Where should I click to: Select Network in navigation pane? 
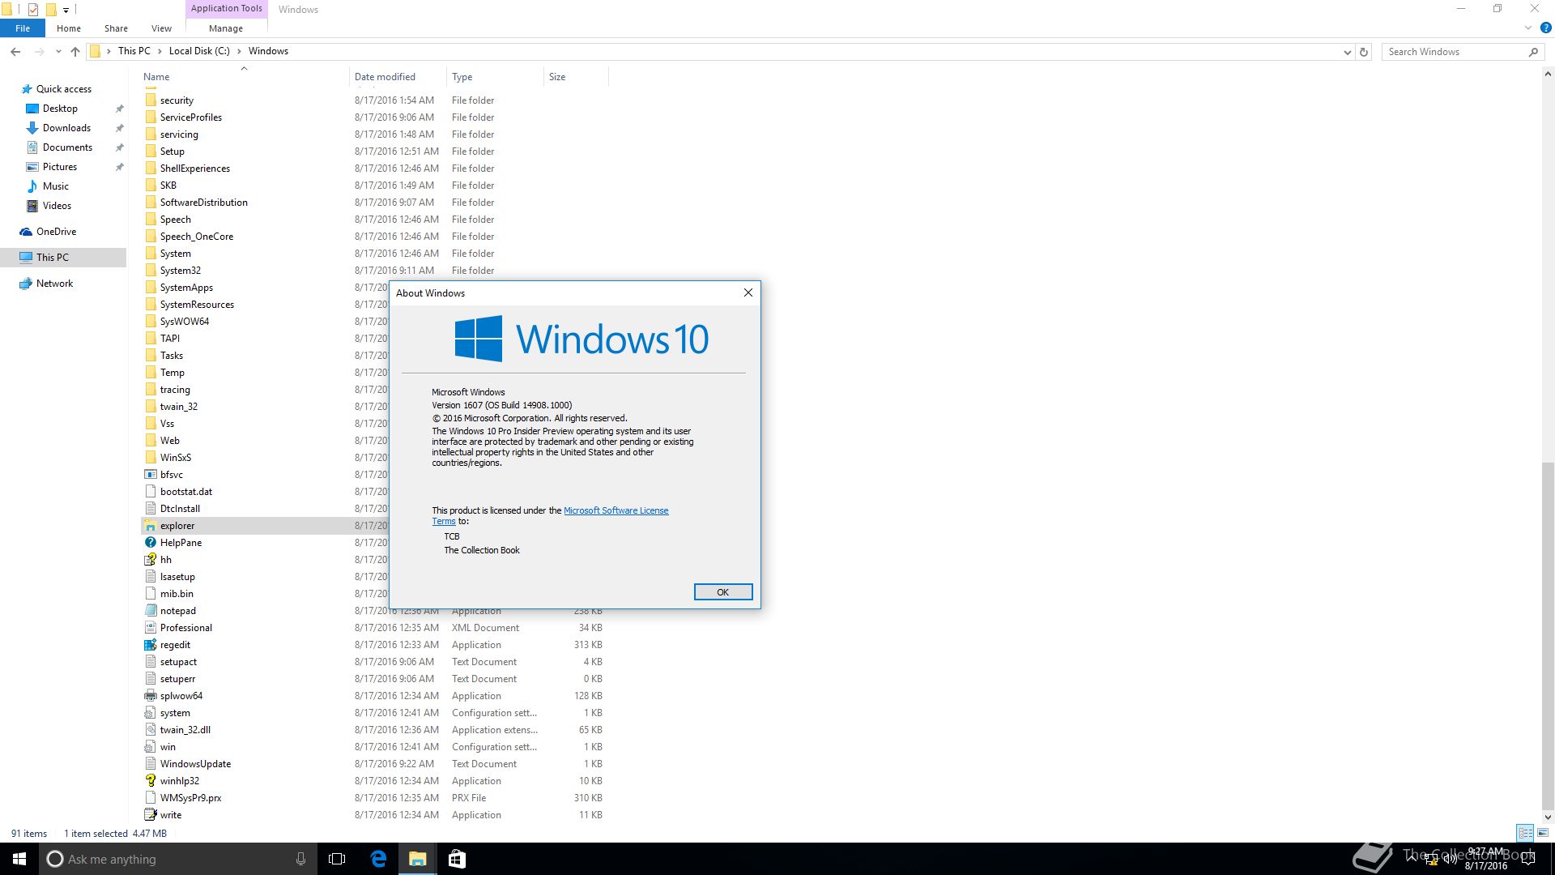[54, 284]
